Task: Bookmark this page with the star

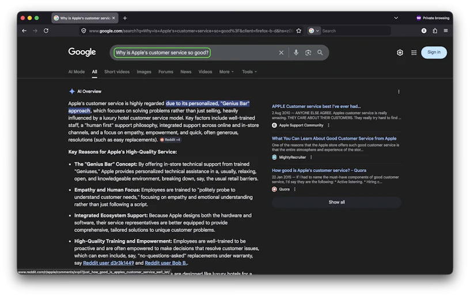Action: 298,31
